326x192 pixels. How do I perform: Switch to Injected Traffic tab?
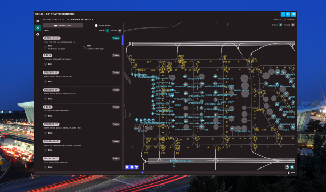62,25
